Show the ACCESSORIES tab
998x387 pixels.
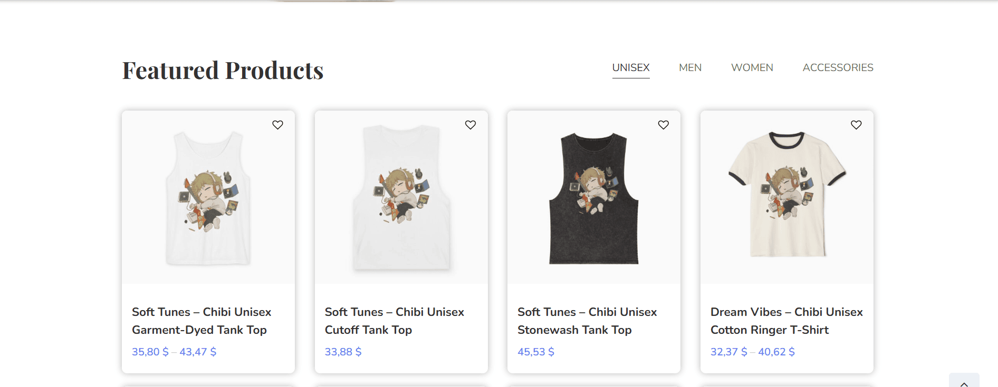tap(838, 68)
